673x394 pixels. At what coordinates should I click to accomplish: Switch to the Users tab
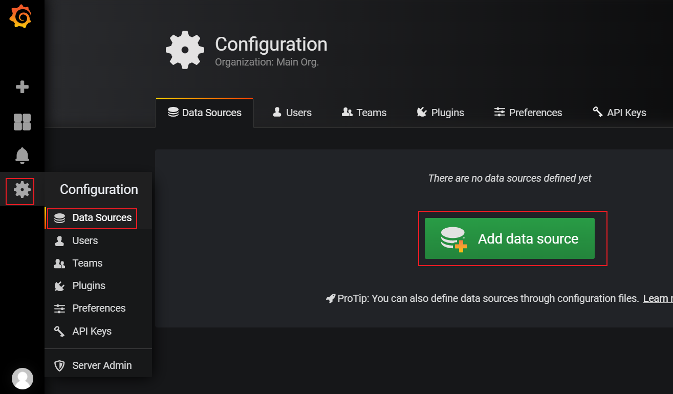292,113
